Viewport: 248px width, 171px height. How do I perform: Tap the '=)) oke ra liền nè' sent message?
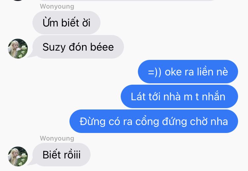pos(188,72)
